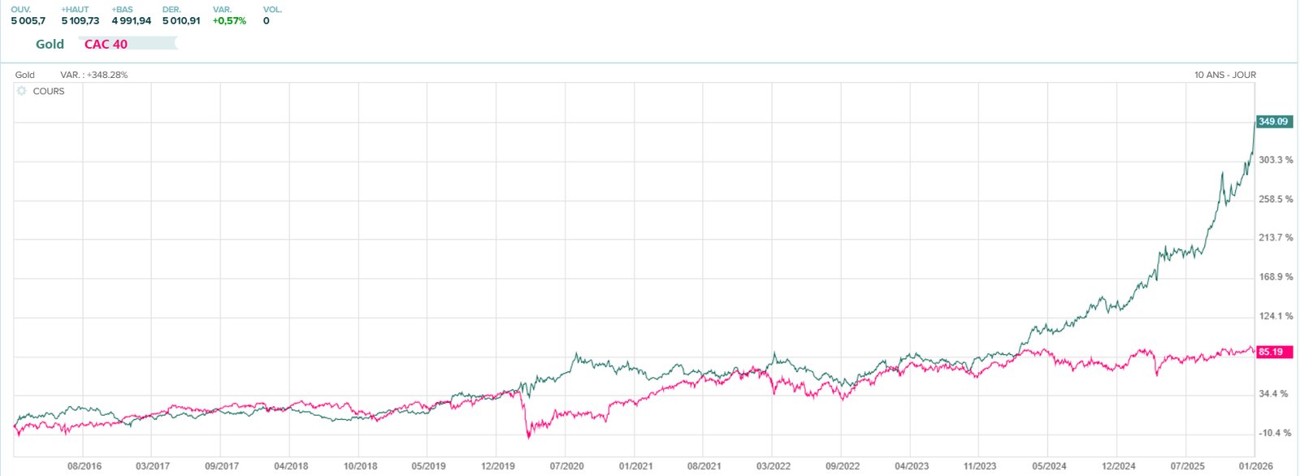This screenshot has height=476, width=1300.
Task: Click the Gold VAR. +348.28% readout
Action: [x=94, y=75]
